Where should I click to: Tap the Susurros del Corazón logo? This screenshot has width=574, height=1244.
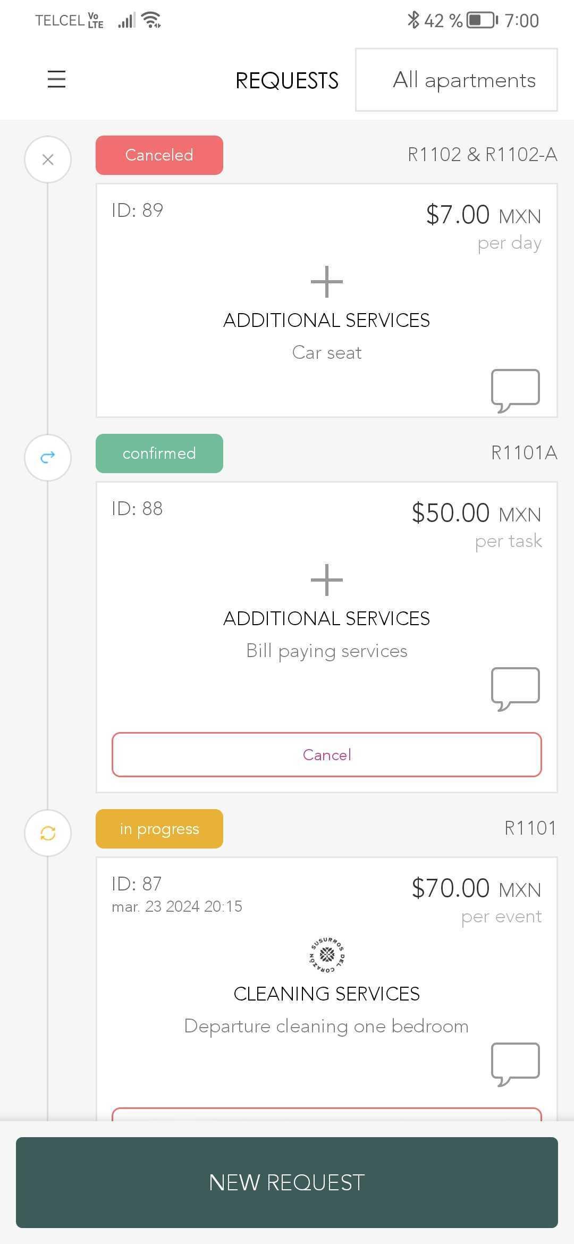(327, 955)
